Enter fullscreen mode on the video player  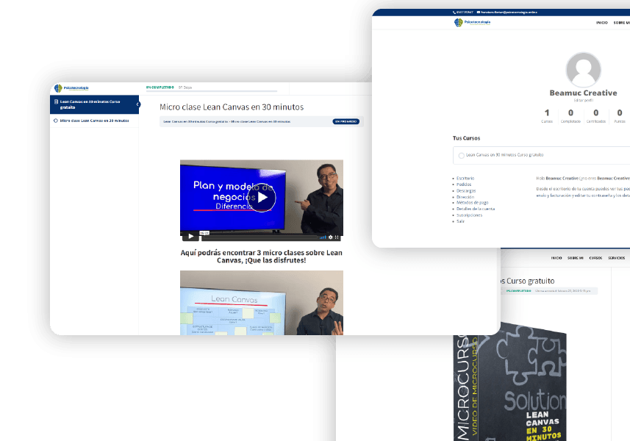[x=338, y=237]
